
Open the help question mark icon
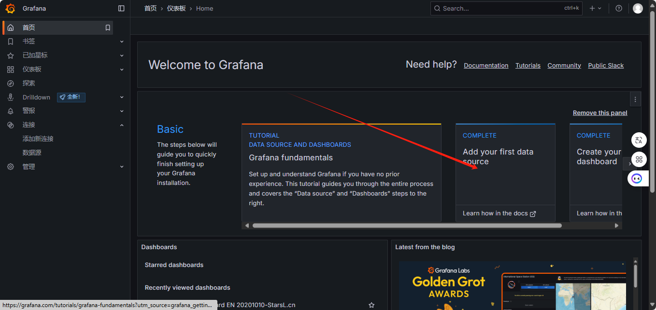click(x=619, y=8)
